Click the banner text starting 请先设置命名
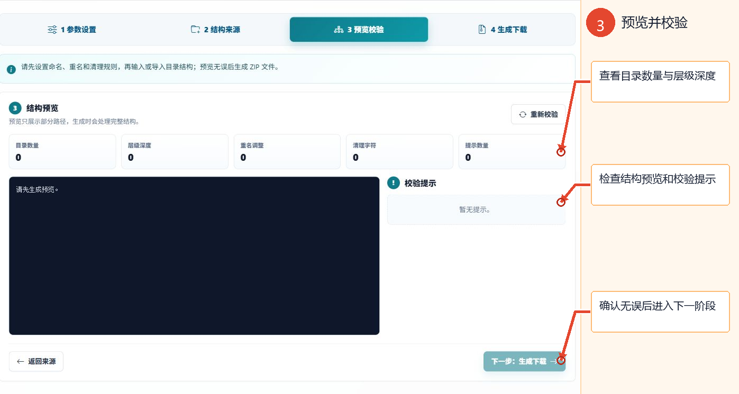Viewport: 739px width, 394px height. click(150, 67)
